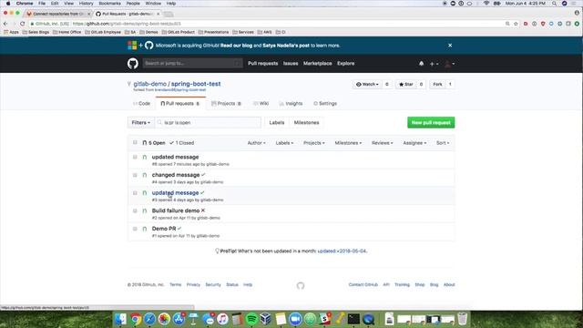
Task: Open Zoom from the dock
Action: (295, 319)
